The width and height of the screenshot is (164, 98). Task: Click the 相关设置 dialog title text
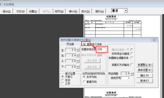click(x=76, y=40)
